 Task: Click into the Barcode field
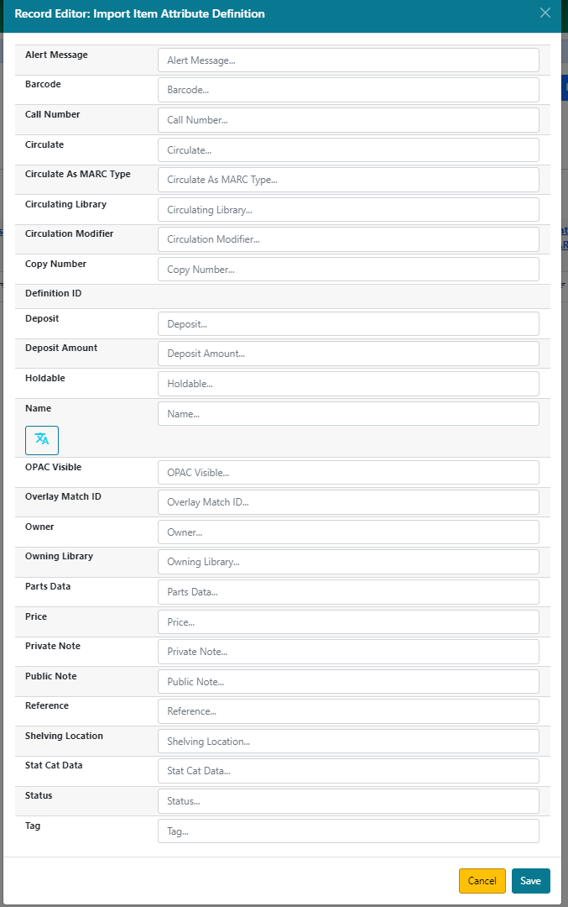tap(348, 90)
